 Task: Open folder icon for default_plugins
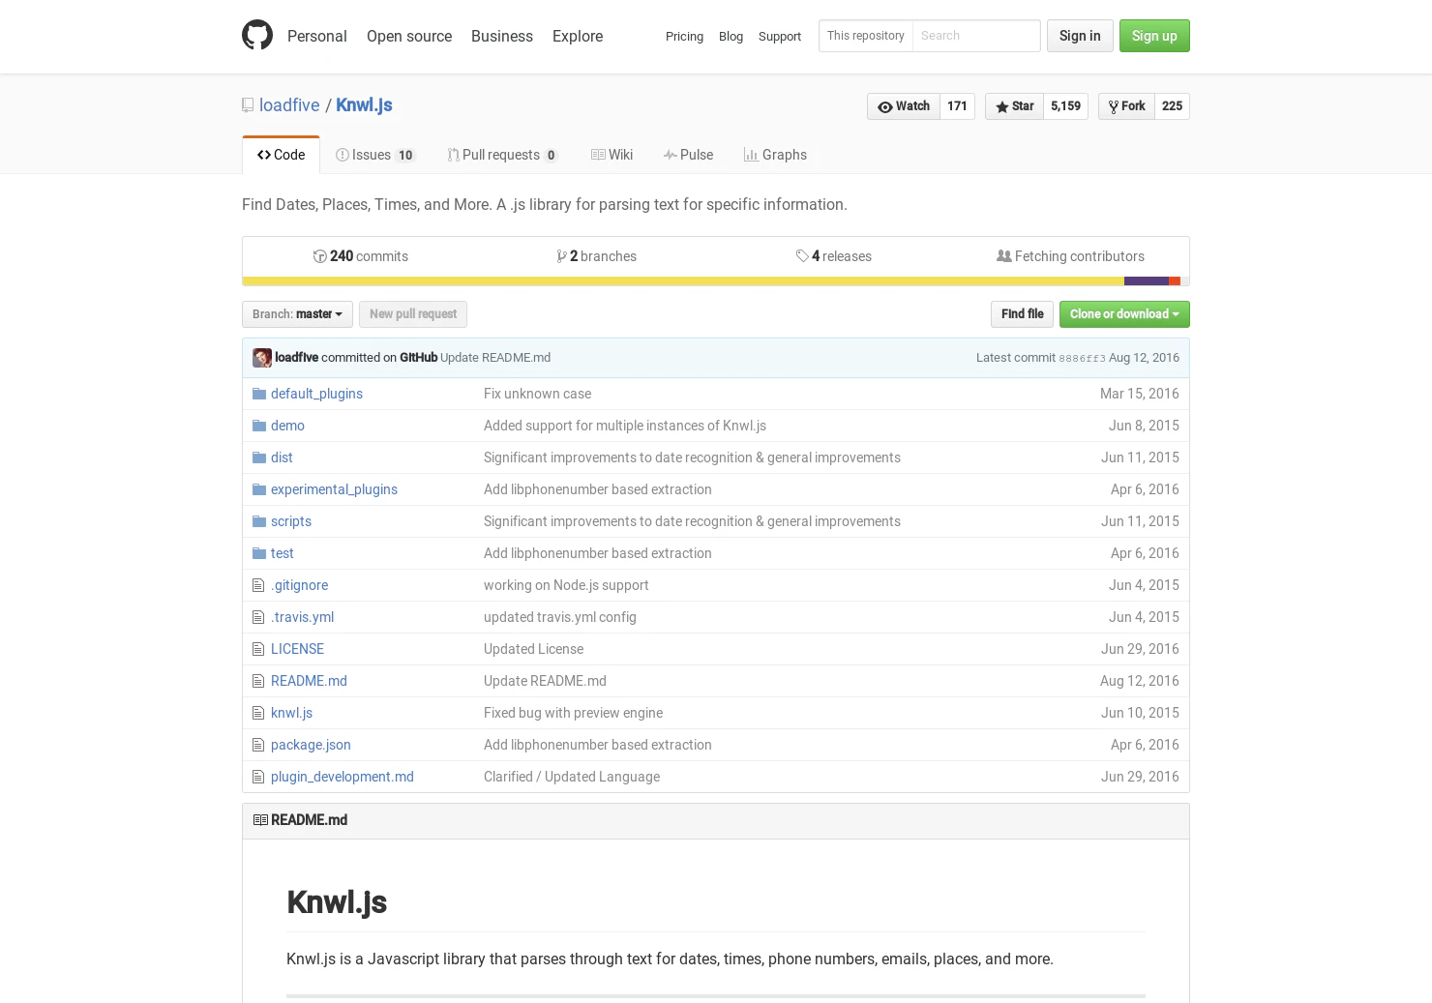pos(259,394)
